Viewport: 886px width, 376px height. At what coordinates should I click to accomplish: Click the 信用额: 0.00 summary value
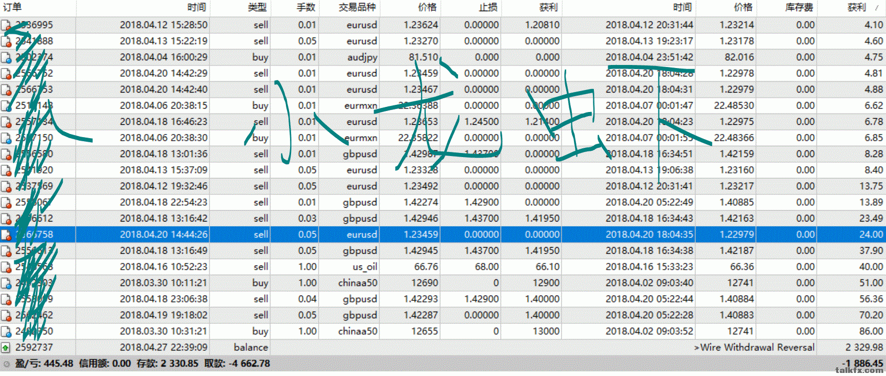(105, 364)
